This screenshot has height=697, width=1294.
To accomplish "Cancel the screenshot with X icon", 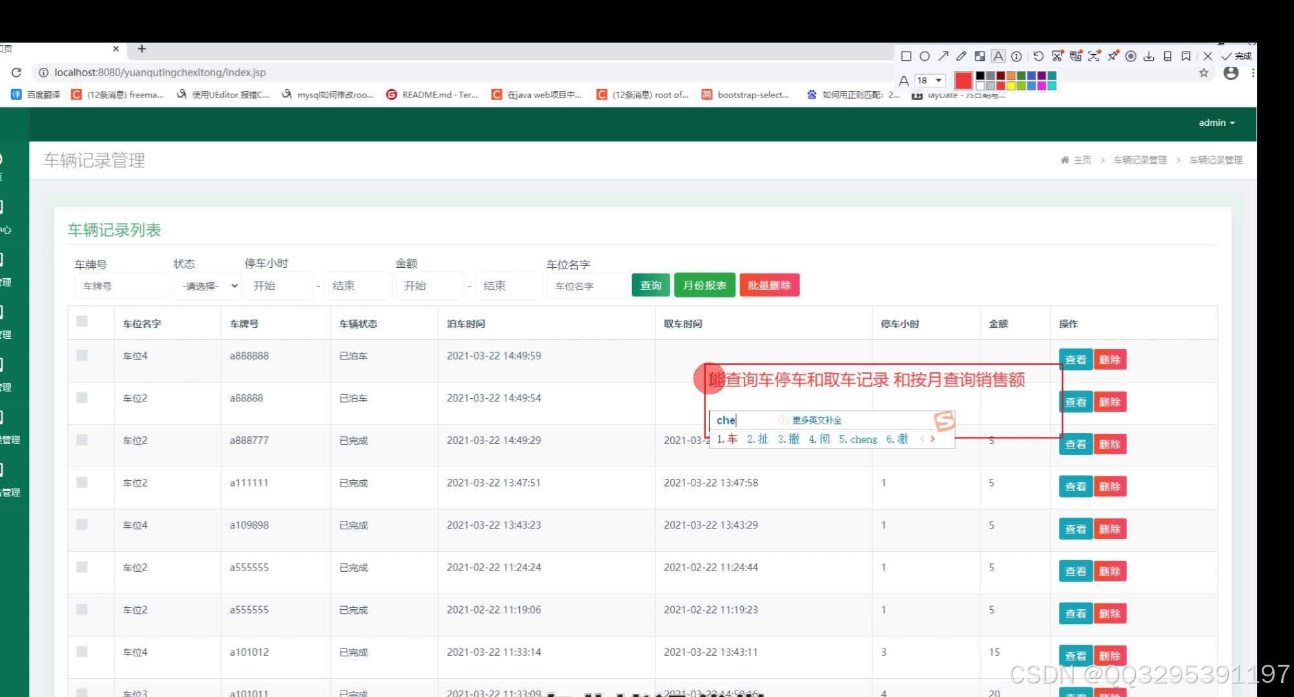I will [1207, 56].
